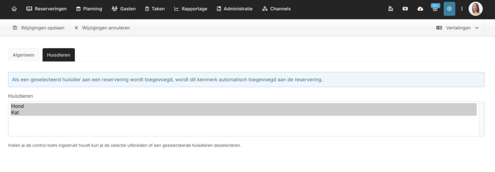Switch to the Algemeen tab
The width and height of the screenshot is (495, 172).
(x=23, y=55)
